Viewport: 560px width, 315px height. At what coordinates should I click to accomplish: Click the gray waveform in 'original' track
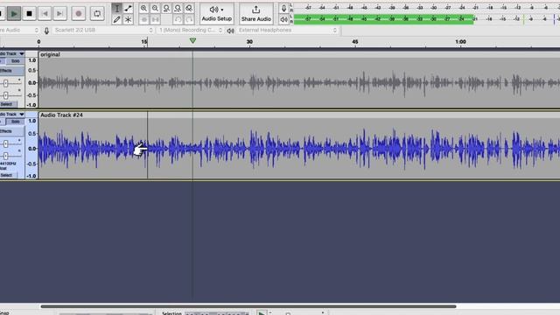pos(299,83)
